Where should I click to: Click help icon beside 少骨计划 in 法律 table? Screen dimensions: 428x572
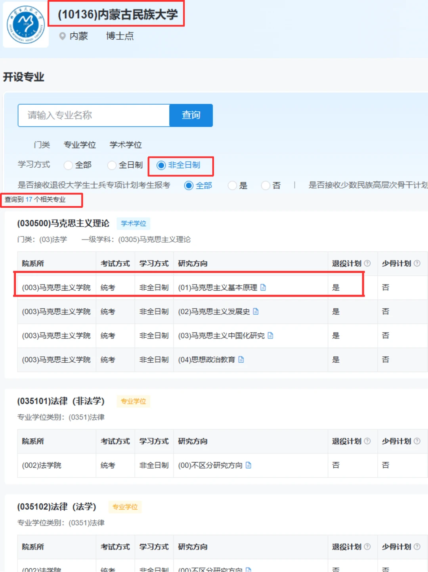tap(417, 441)
